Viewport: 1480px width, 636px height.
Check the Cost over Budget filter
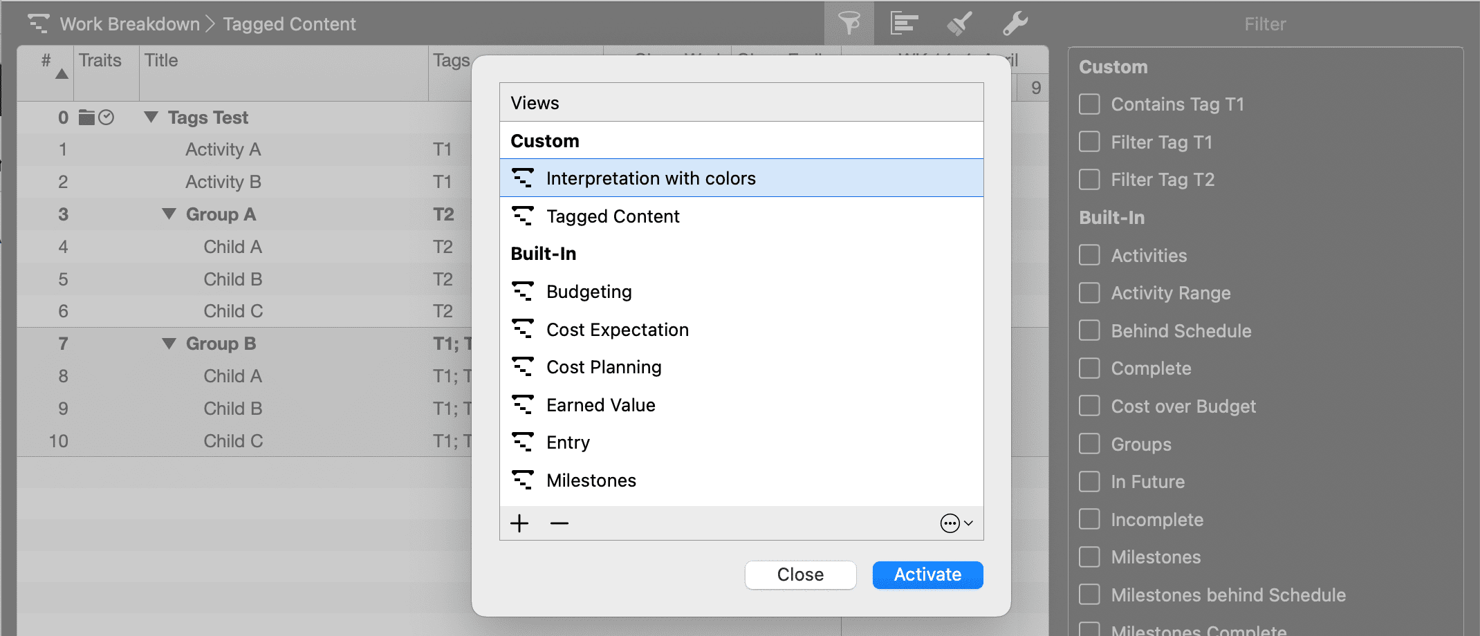click(x=1089, y=406)
